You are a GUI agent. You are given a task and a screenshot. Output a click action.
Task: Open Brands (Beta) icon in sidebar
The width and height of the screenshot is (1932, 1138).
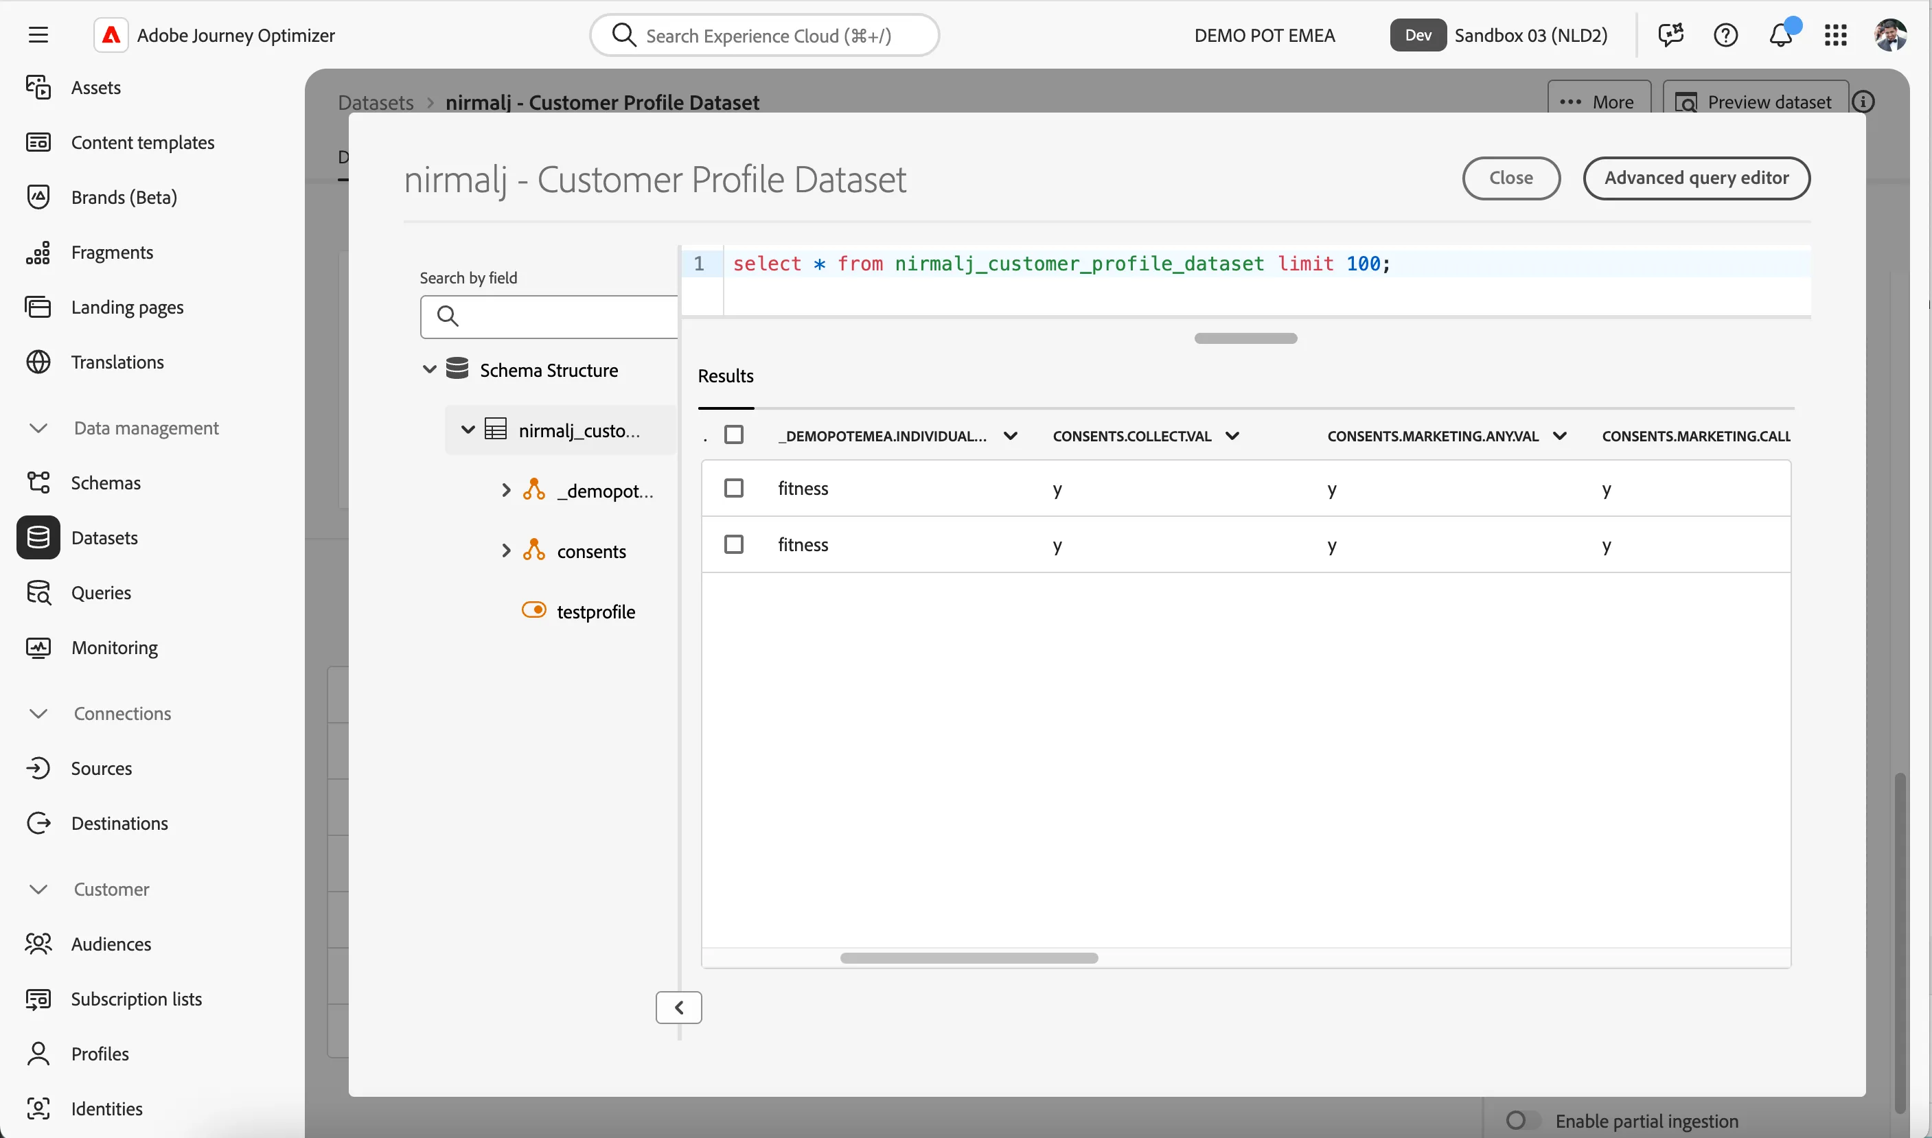(38, 197)
